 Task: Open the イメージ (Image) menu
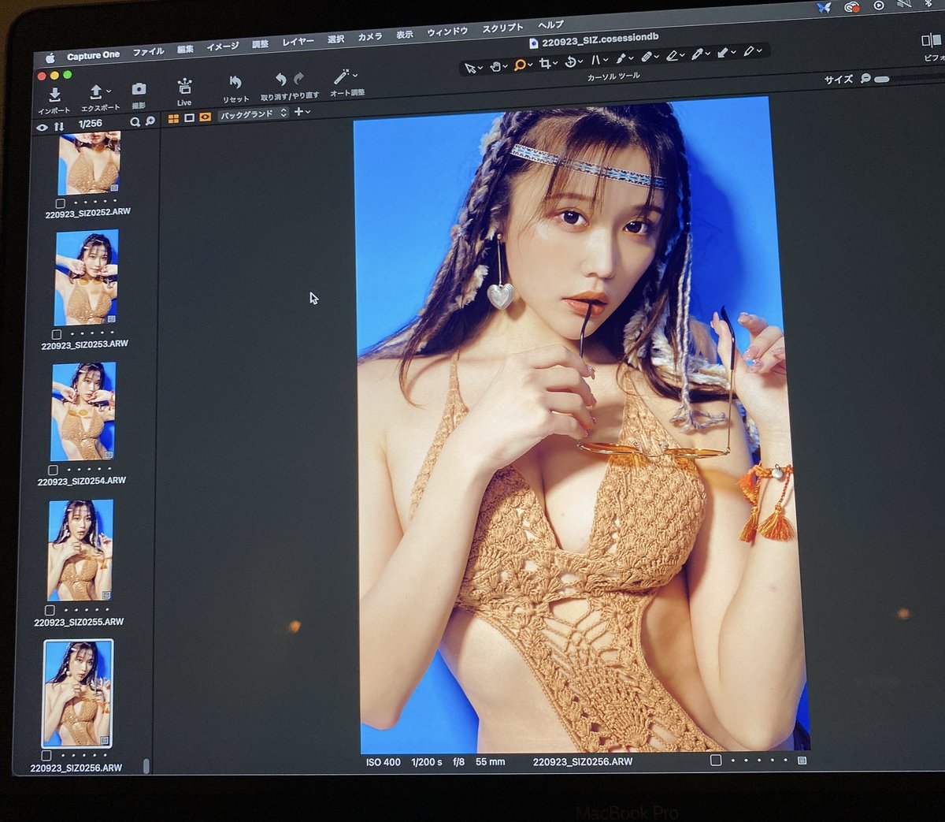click(222, 47)
